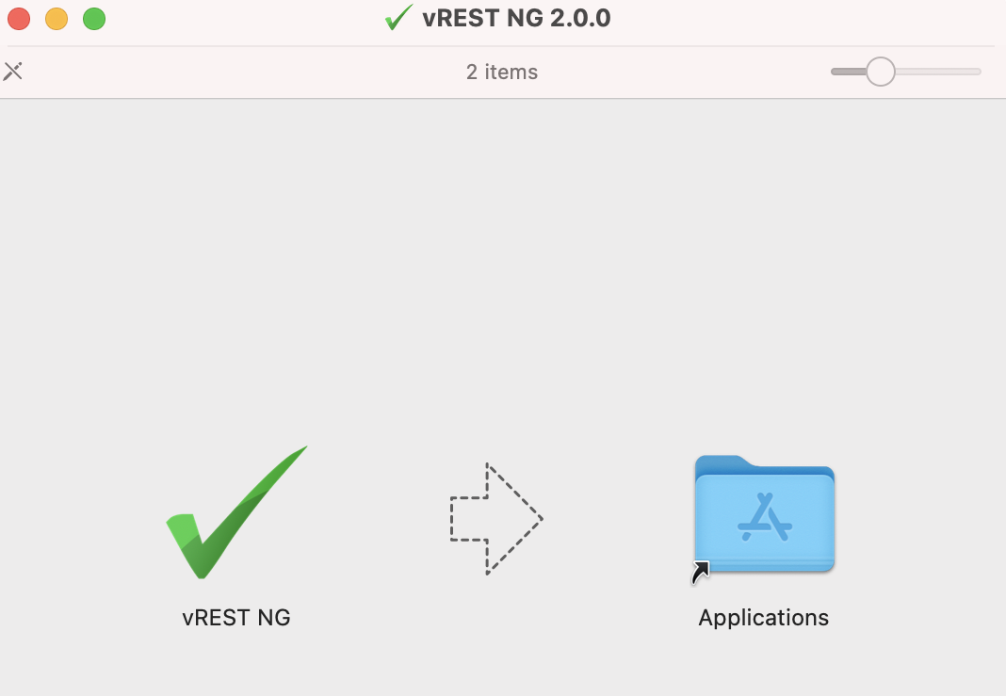Minimize the window with the yellow button
The image size is (1006, 696).
click(57, 19)
